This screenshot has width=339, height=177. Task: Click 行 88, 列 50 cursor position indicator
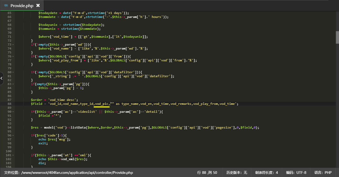(x=207, y=173)
